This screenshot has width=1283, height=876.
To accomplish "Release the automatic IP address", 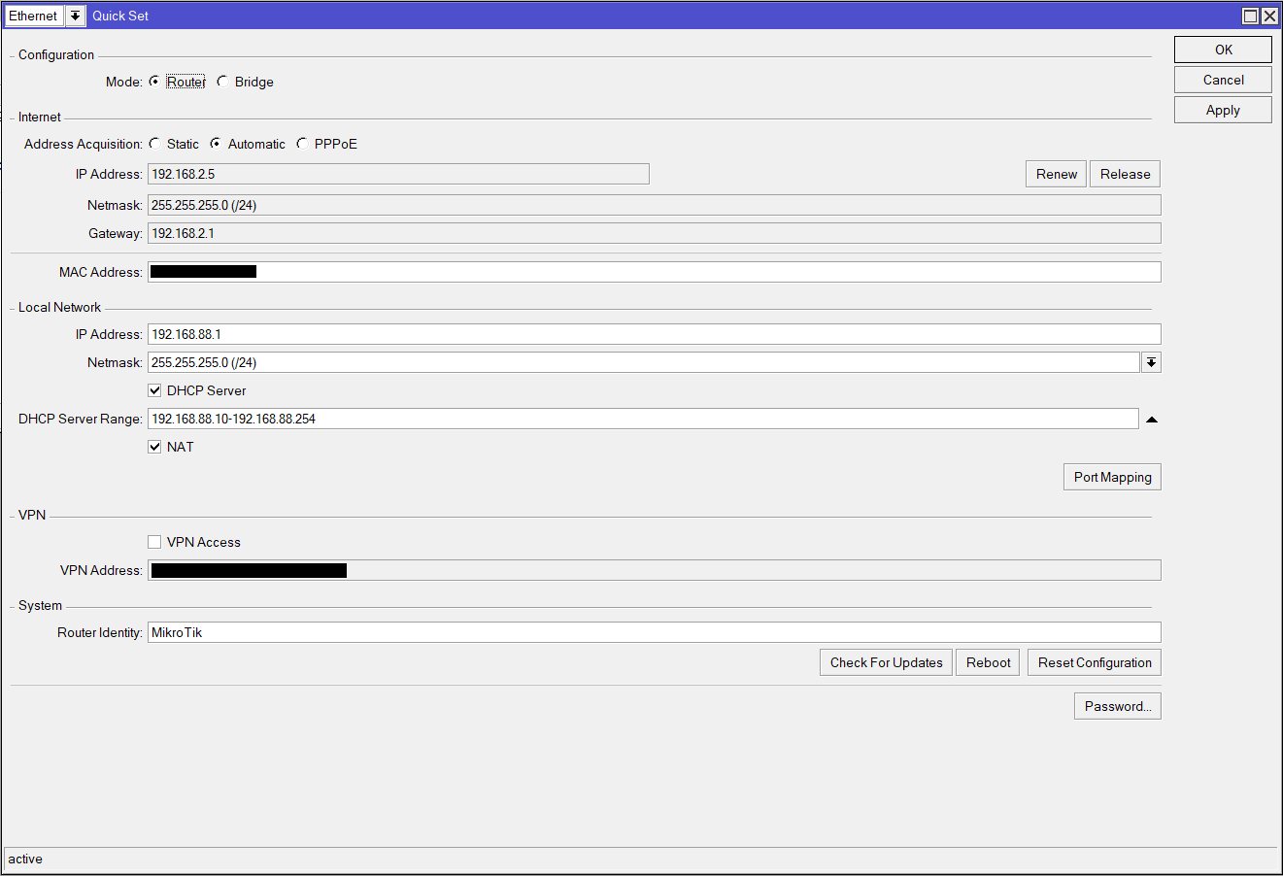I will (1124, 173).
